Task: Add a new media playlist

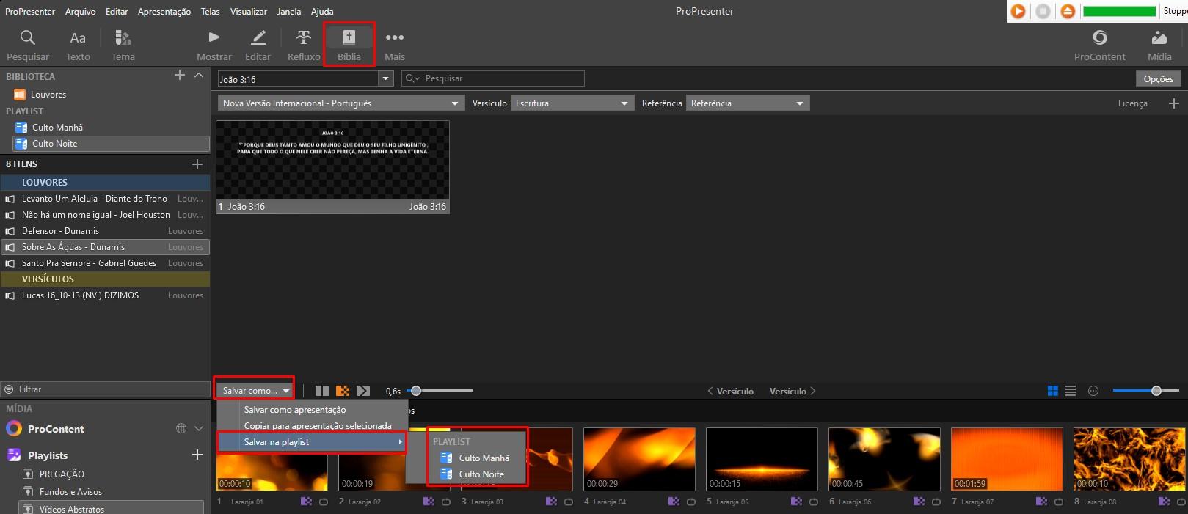Action: coord(197,455)
